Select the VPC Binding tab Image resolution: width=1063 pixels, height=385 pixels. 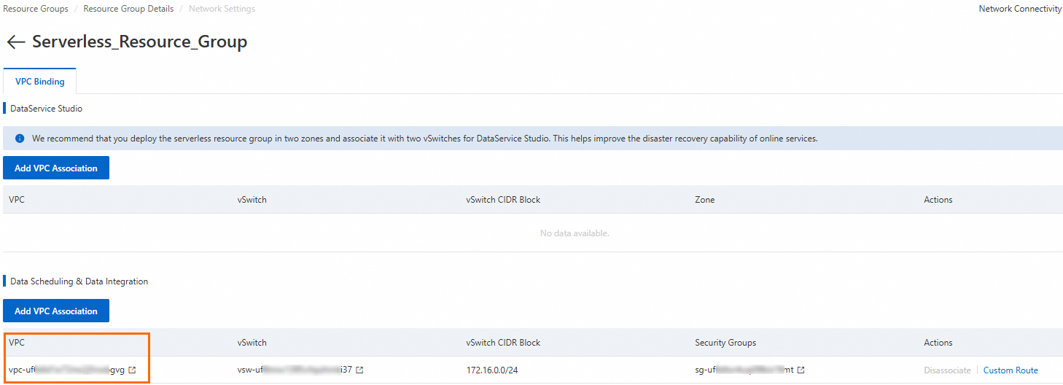tap(40, 82)
